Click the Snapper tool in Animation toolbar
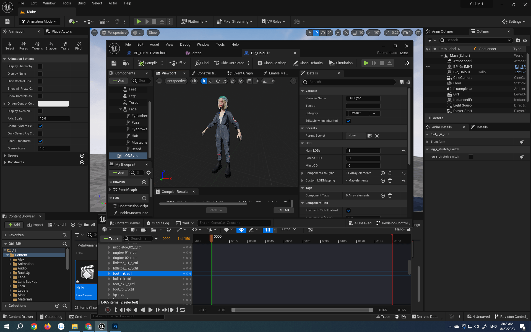The image size is (531, 332). pyautogui.click(x=51, y=46)
